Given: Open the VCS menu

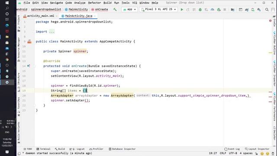Looking at the screenshot, I should point(135,3).
